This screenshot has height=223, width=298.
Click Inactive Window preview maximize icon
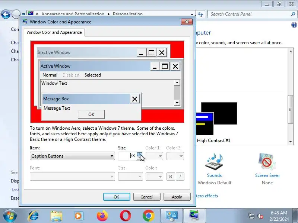pyautogui.click(x=152, y=52)
